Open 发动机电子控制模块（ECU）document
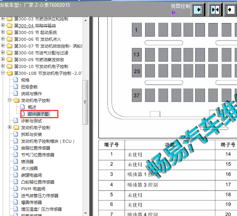Viewport: 237px width, 216px height. click(x=47, y=141)
